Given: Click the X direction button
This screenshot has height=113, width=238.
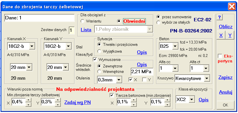Looking at the screenshot, I should pos(221,36).
